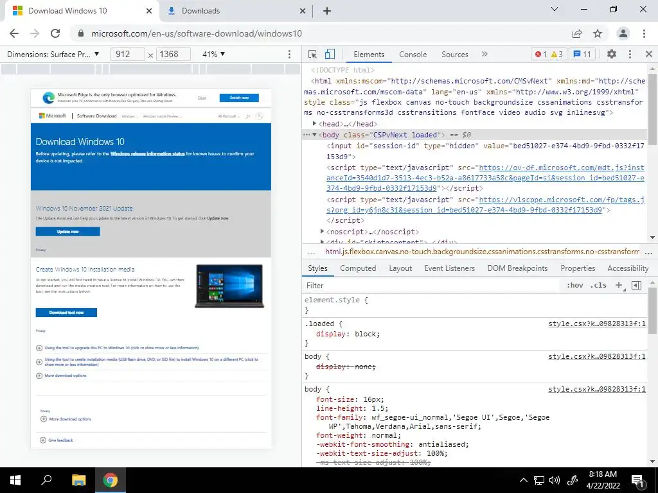Open the Accessibility tab
This screenshot has width=658, height=493.
[x=628, y=268]
